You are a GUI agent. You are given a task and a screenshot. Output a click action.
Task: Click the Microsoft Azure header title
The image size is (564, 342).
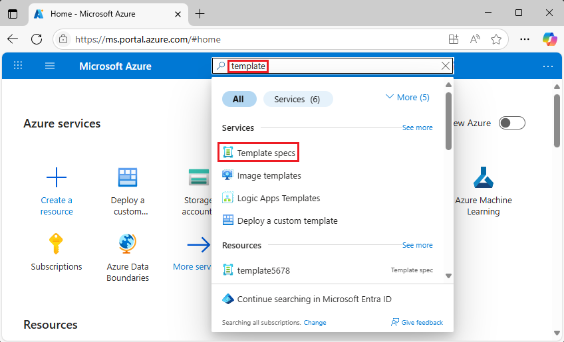click(115, 66)
